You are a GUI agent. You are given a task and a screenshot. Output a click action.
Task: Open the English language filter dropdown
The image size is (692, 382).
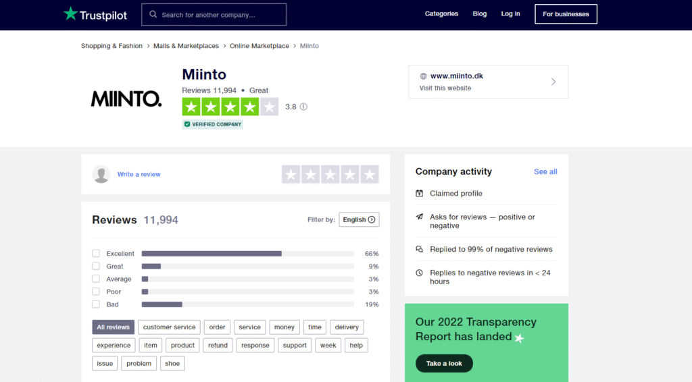pos(359,219)
